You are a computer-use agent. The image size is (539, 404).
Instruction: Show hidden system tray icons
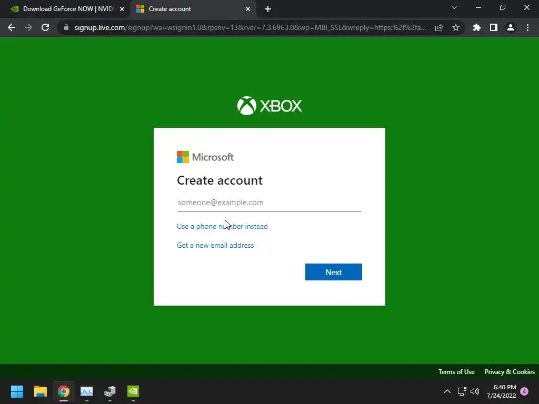(447, 391)
